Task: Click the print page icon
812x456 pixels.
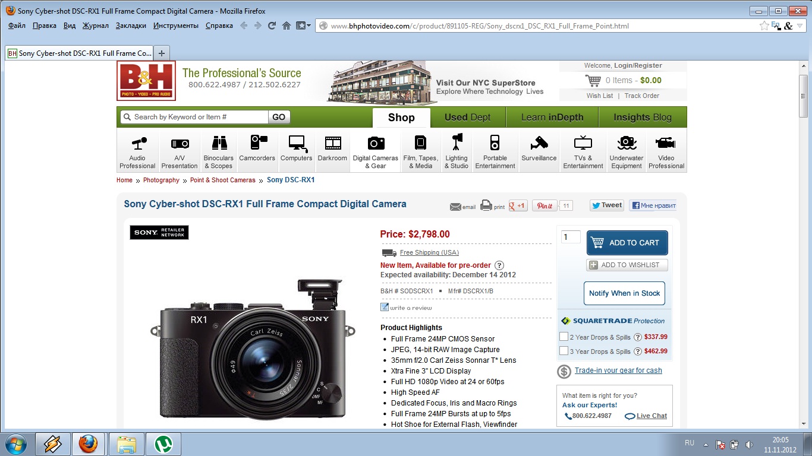Action: [486, 205]
